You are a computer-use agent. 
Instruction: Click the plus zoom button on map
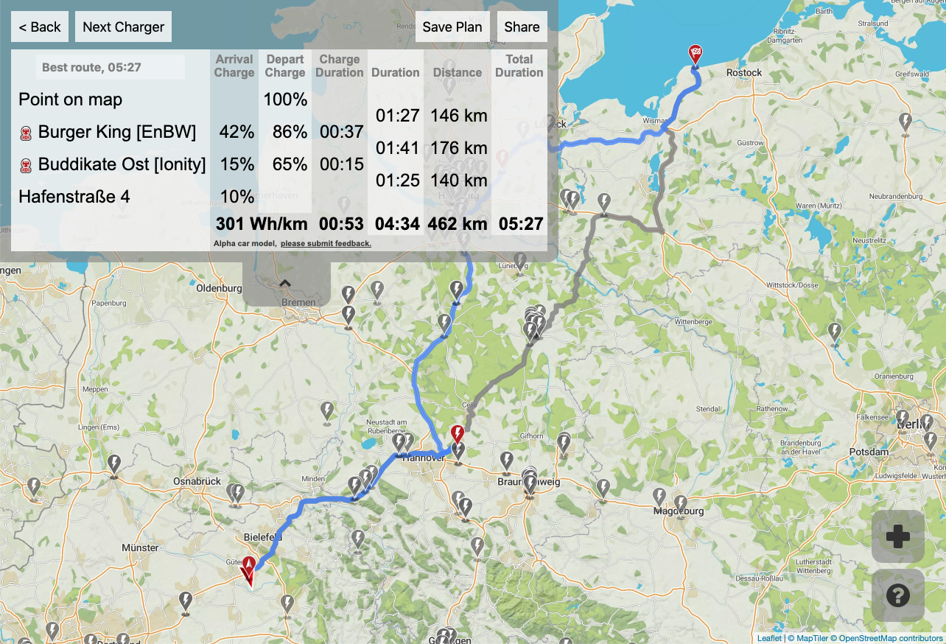click(x=897, y=537)
